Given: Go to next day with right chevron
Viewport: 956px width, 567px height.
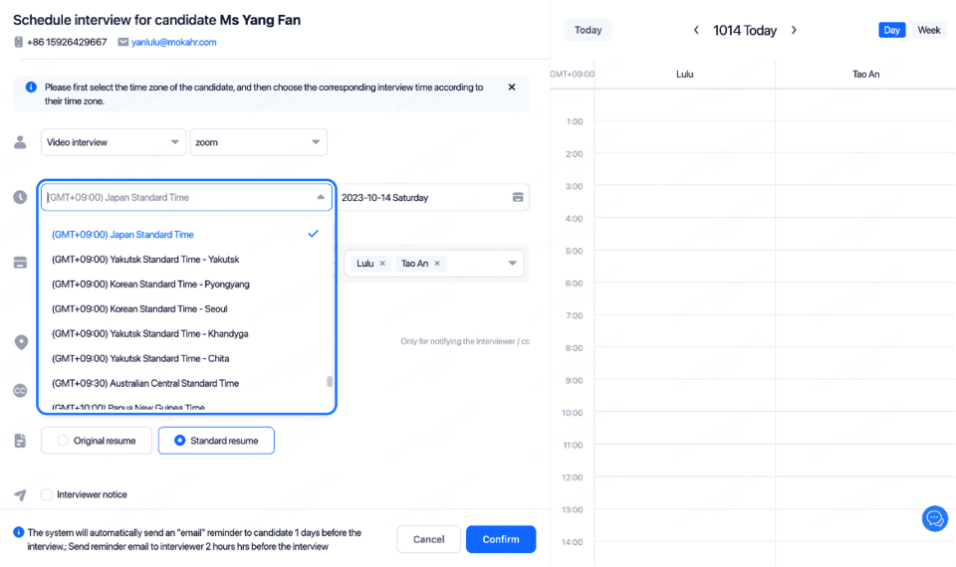Looking at the screenshot, I should (x=794, y=30).
